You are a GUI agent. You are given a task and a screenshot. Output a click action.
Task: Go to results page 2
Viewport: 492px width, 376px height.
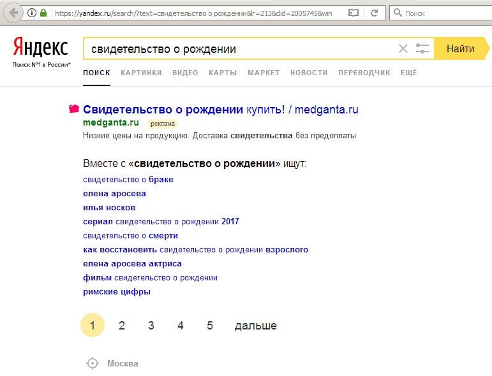coord(122,325)
